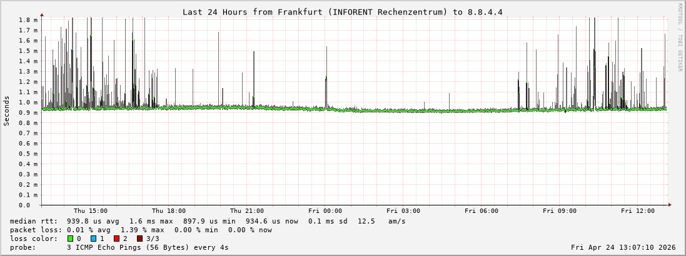
Task: Click the arrow at the right end of the x-axis
Action: [x=670, y=205]
